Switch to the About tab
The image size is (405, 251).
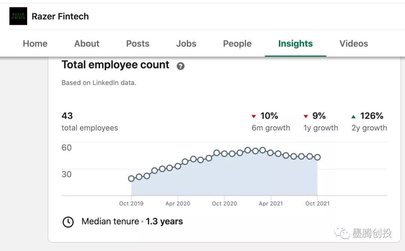tap(87, 44)
